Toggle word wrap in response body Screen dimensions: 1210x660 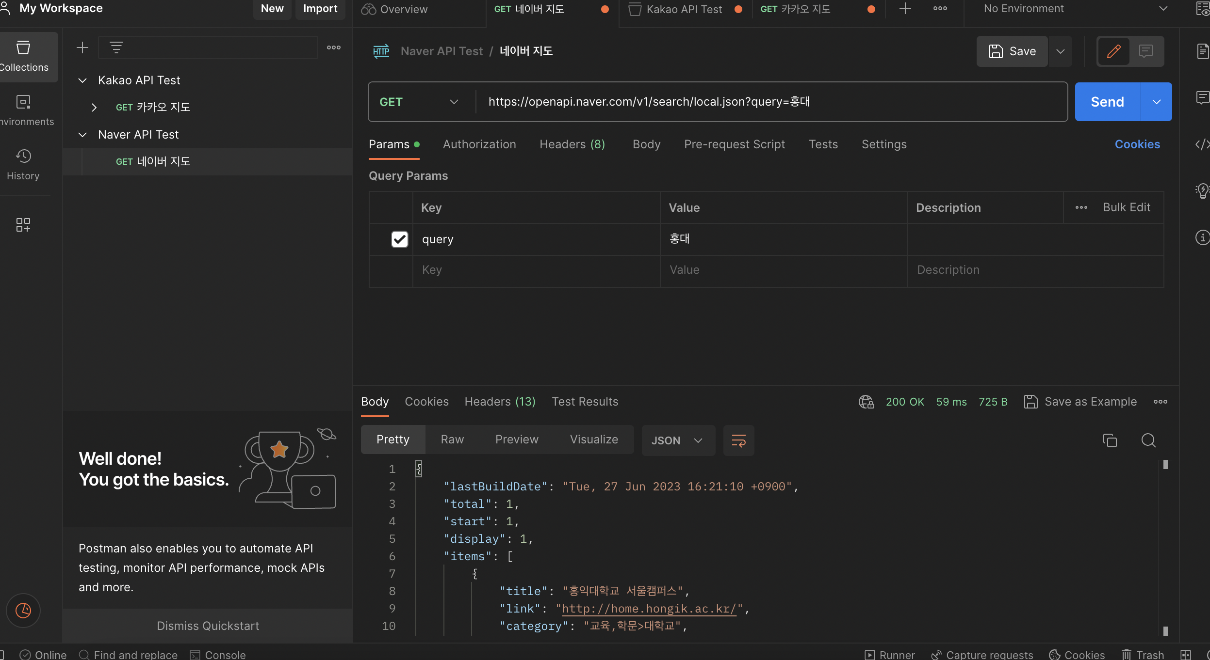pos(739,440)
